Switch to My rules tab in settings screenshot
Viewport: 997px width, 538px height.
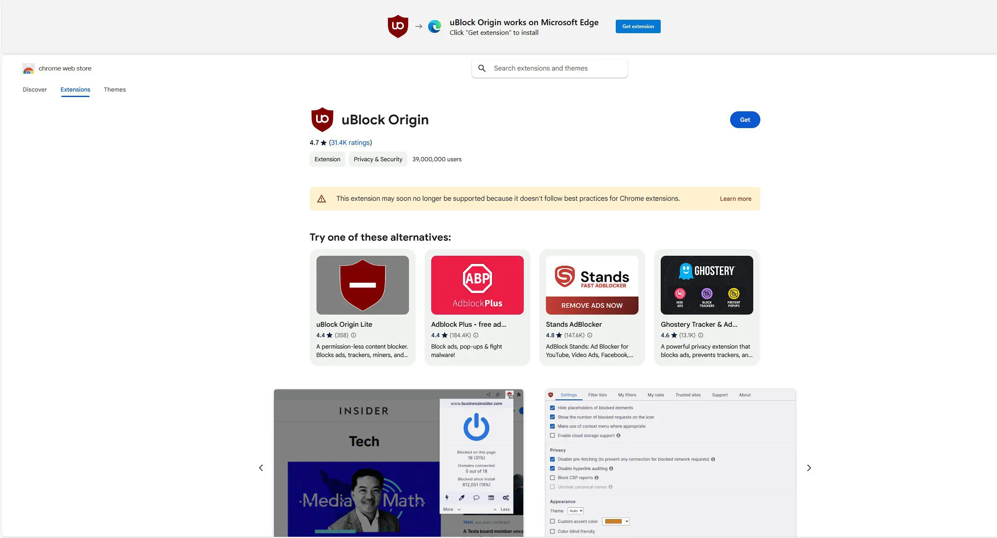(x=656, y=395)
